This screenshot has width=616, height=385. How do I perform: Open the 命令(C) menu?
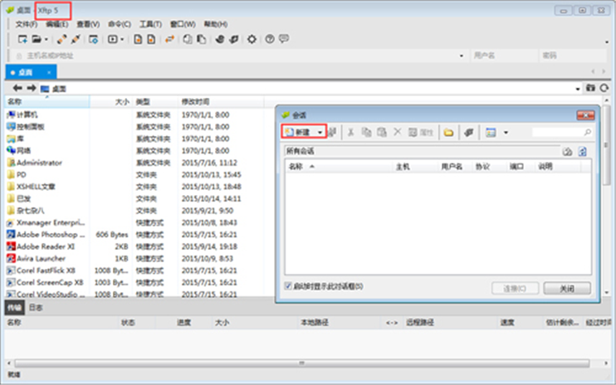(x=120, y=24)
